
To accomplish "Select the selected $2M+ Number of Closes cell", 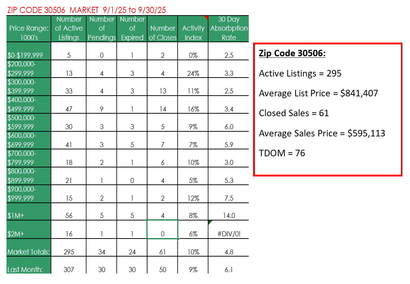I will [162, 230].
